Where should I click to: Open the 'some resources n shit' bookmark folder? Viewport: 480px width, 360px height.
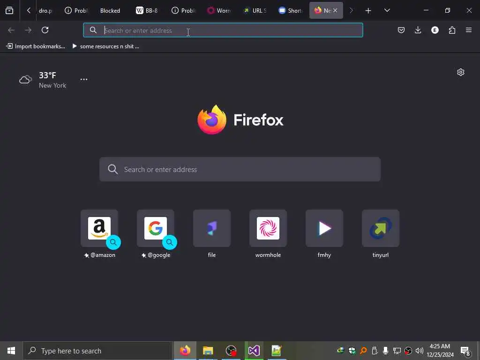tap(105, 46)
